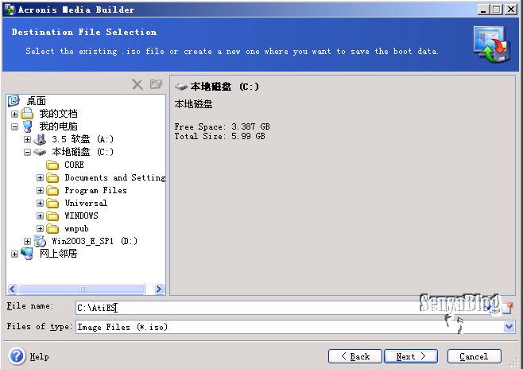Collapse the 我的电脑 tree node
Screen dimensions: 523x369
click(14, 126)
